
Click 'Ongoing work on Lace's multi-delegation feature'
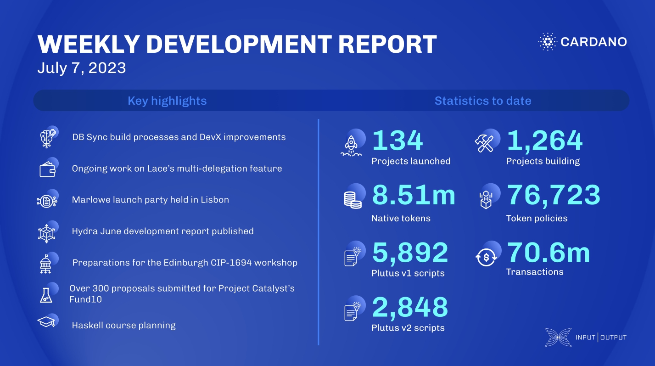pos(177,169)
